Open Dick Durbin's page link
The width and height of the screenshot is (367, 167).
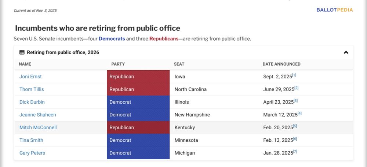32,102
